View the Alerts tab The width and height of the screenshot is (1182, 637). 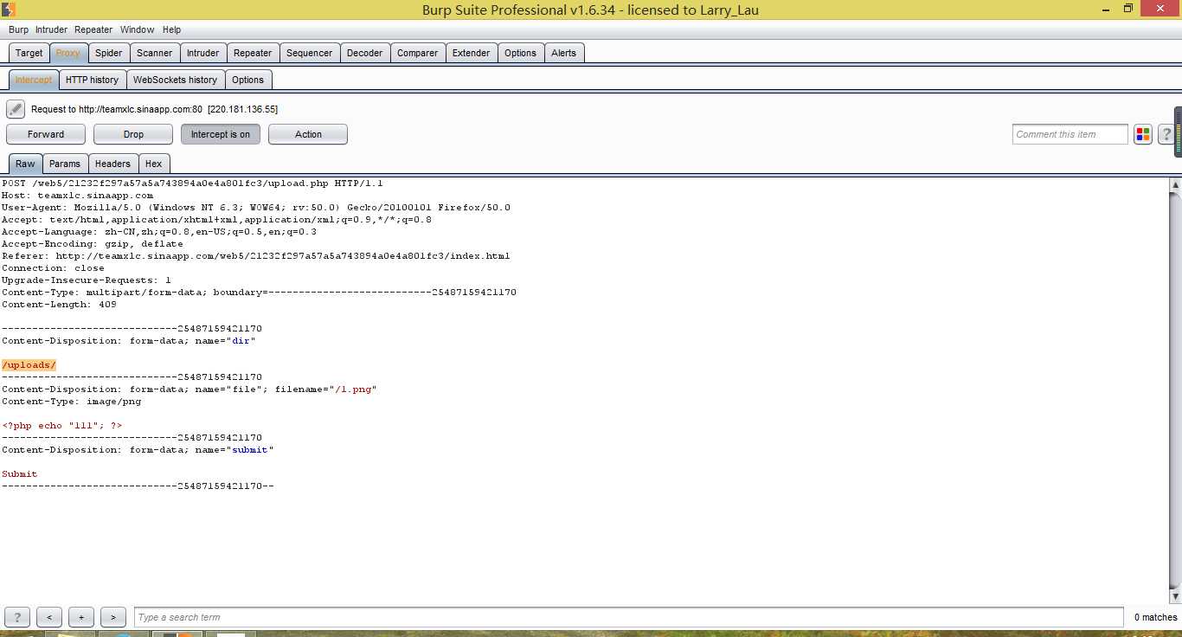pos(564,53)
